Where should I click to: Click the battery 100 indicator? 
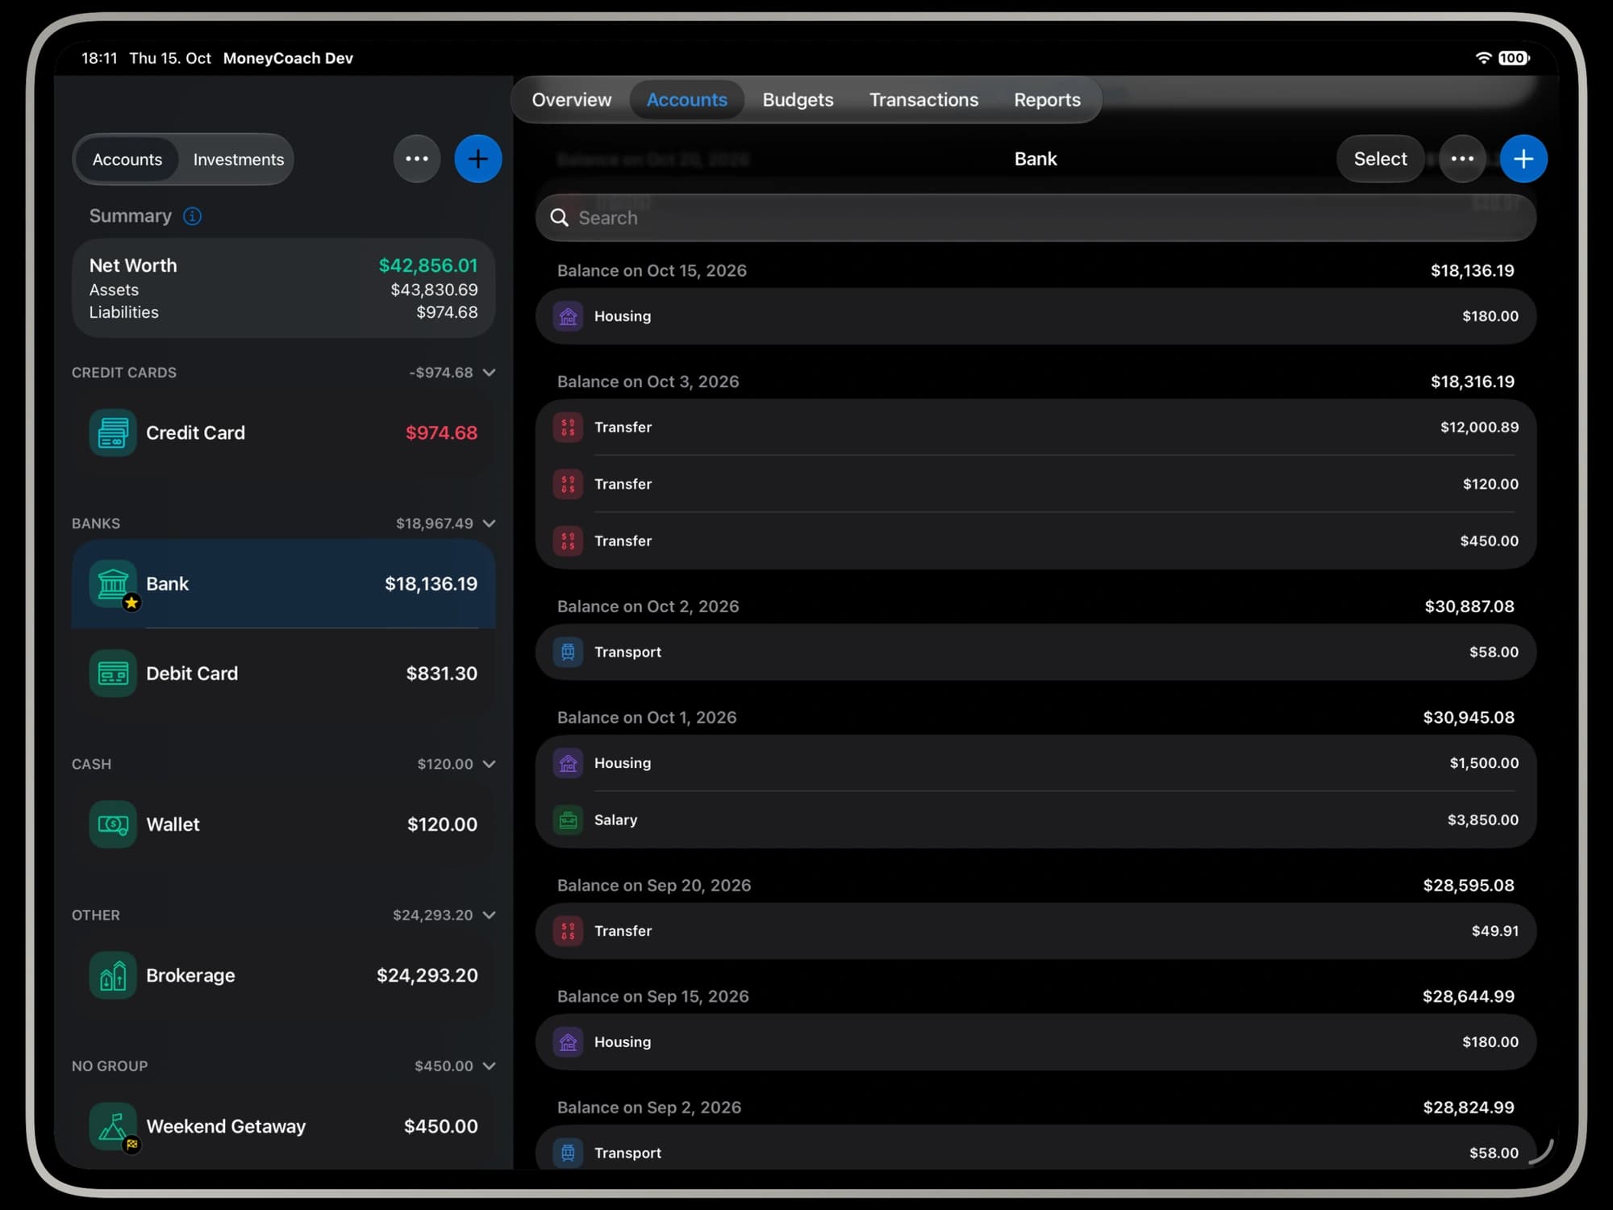pos(1514,58)
